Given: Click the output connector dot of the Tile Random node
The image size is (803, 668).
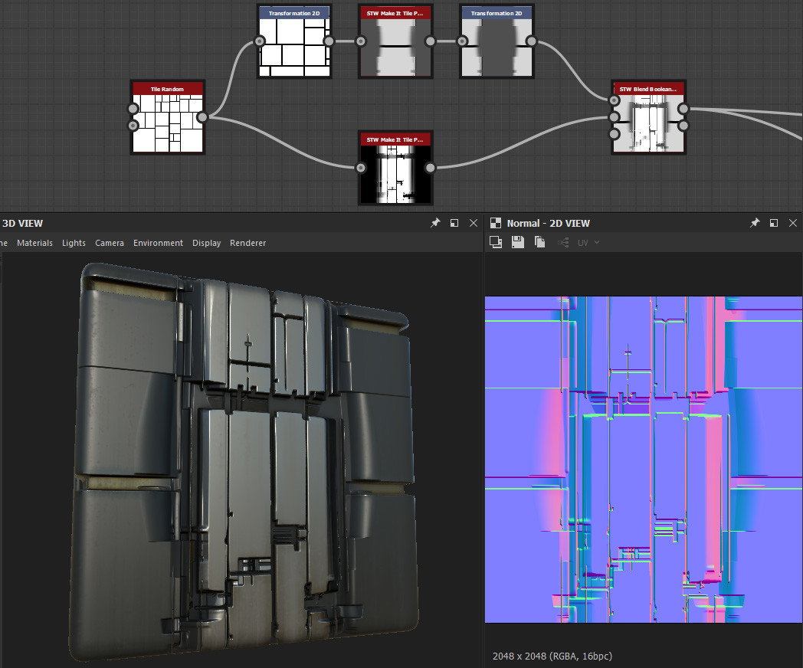Looking at the screenshot, I should coord(202,118).
